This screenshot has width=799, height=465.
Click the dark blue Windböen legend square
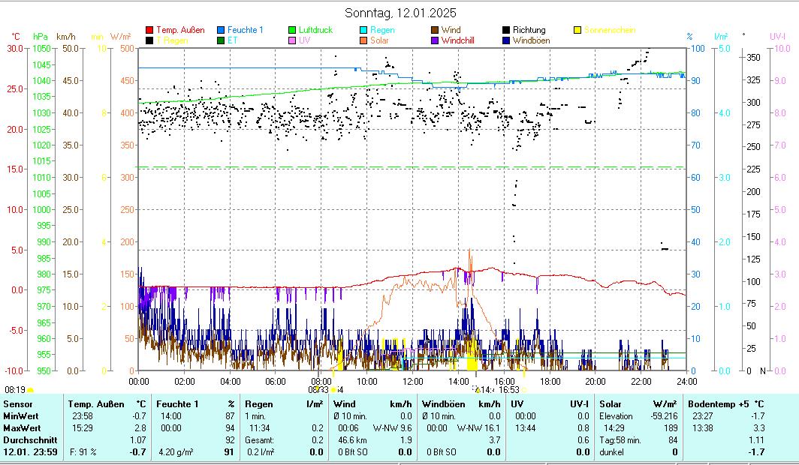pos(506,40)
